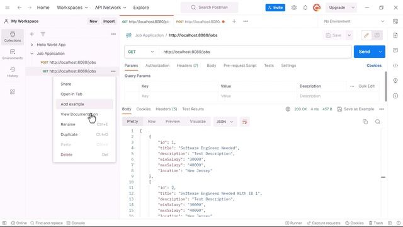403x227 pixels.
Task: Click the Cookies link
Action: pyautogui.click(x=374, y=66)
